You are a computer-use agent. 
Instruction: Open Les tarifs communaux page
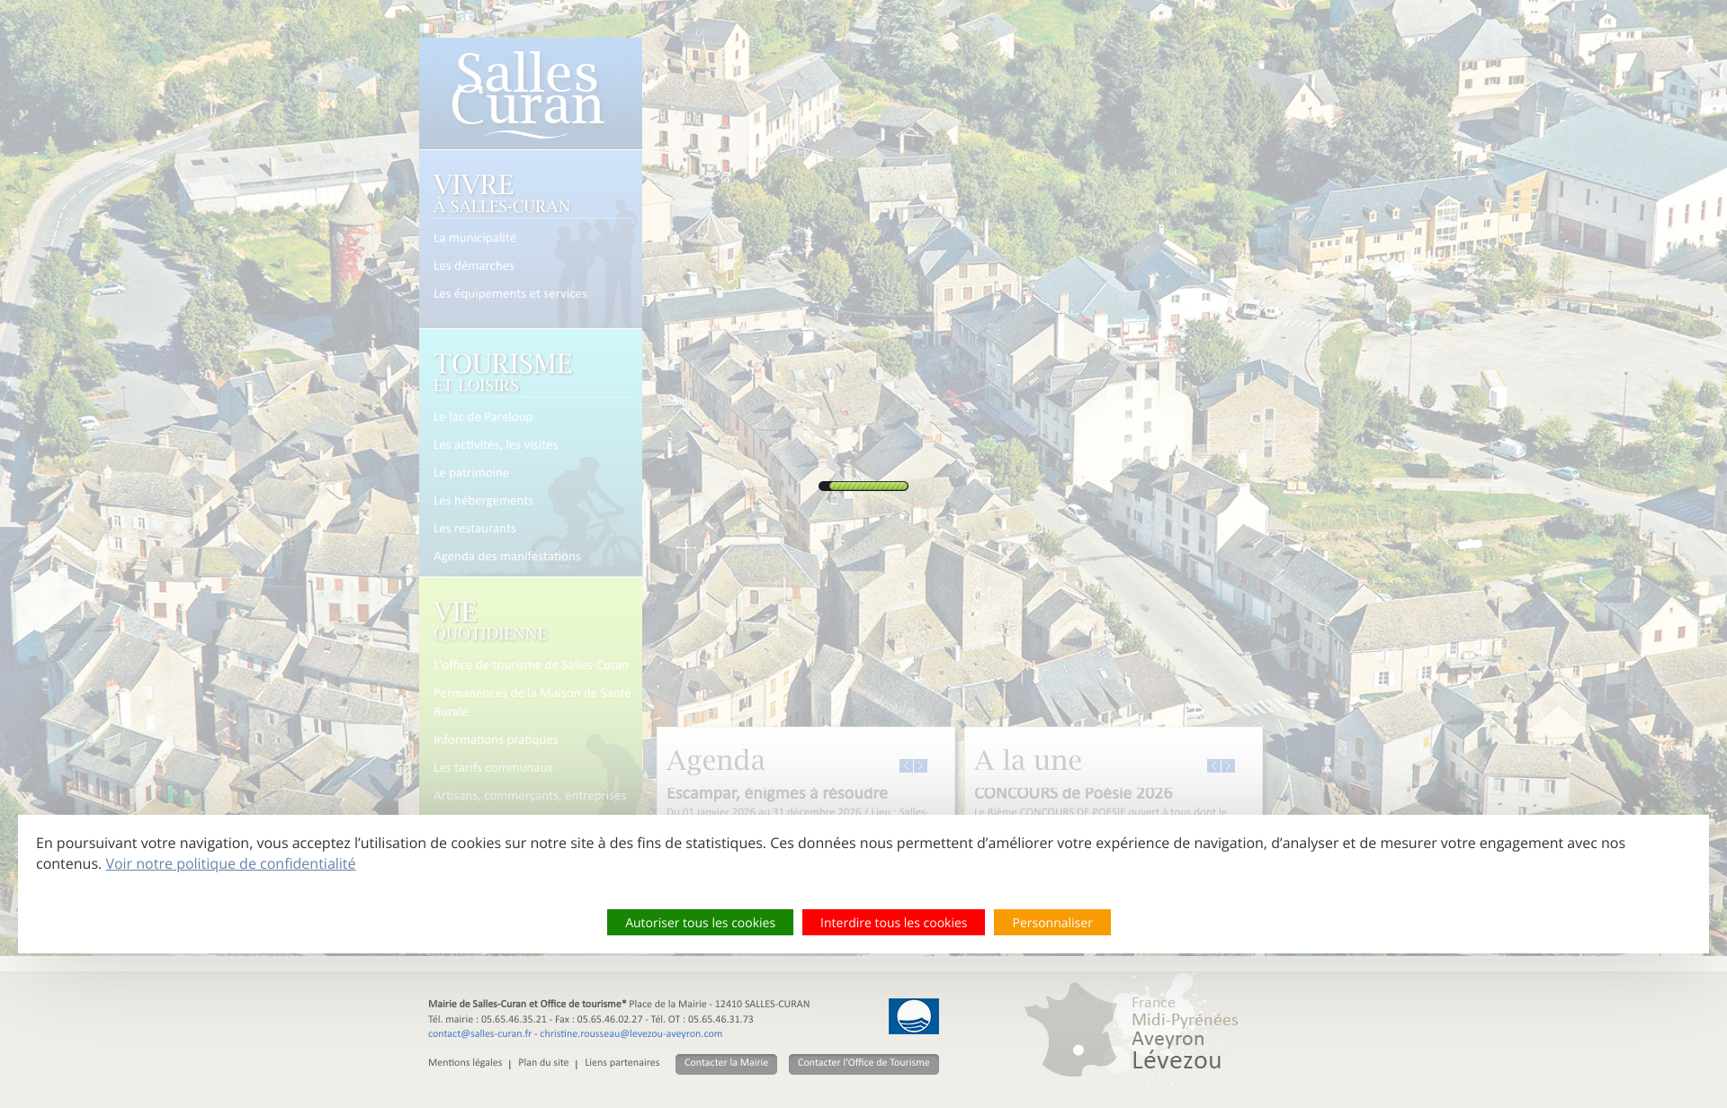pyautogui.click(x=493, y=768)
